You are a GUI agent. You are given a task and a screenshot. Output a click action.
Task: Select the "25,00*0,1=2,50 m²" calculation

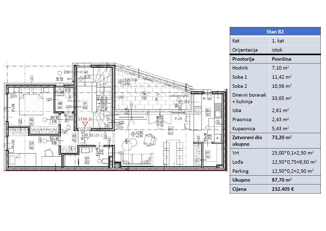tap(293, 153)
